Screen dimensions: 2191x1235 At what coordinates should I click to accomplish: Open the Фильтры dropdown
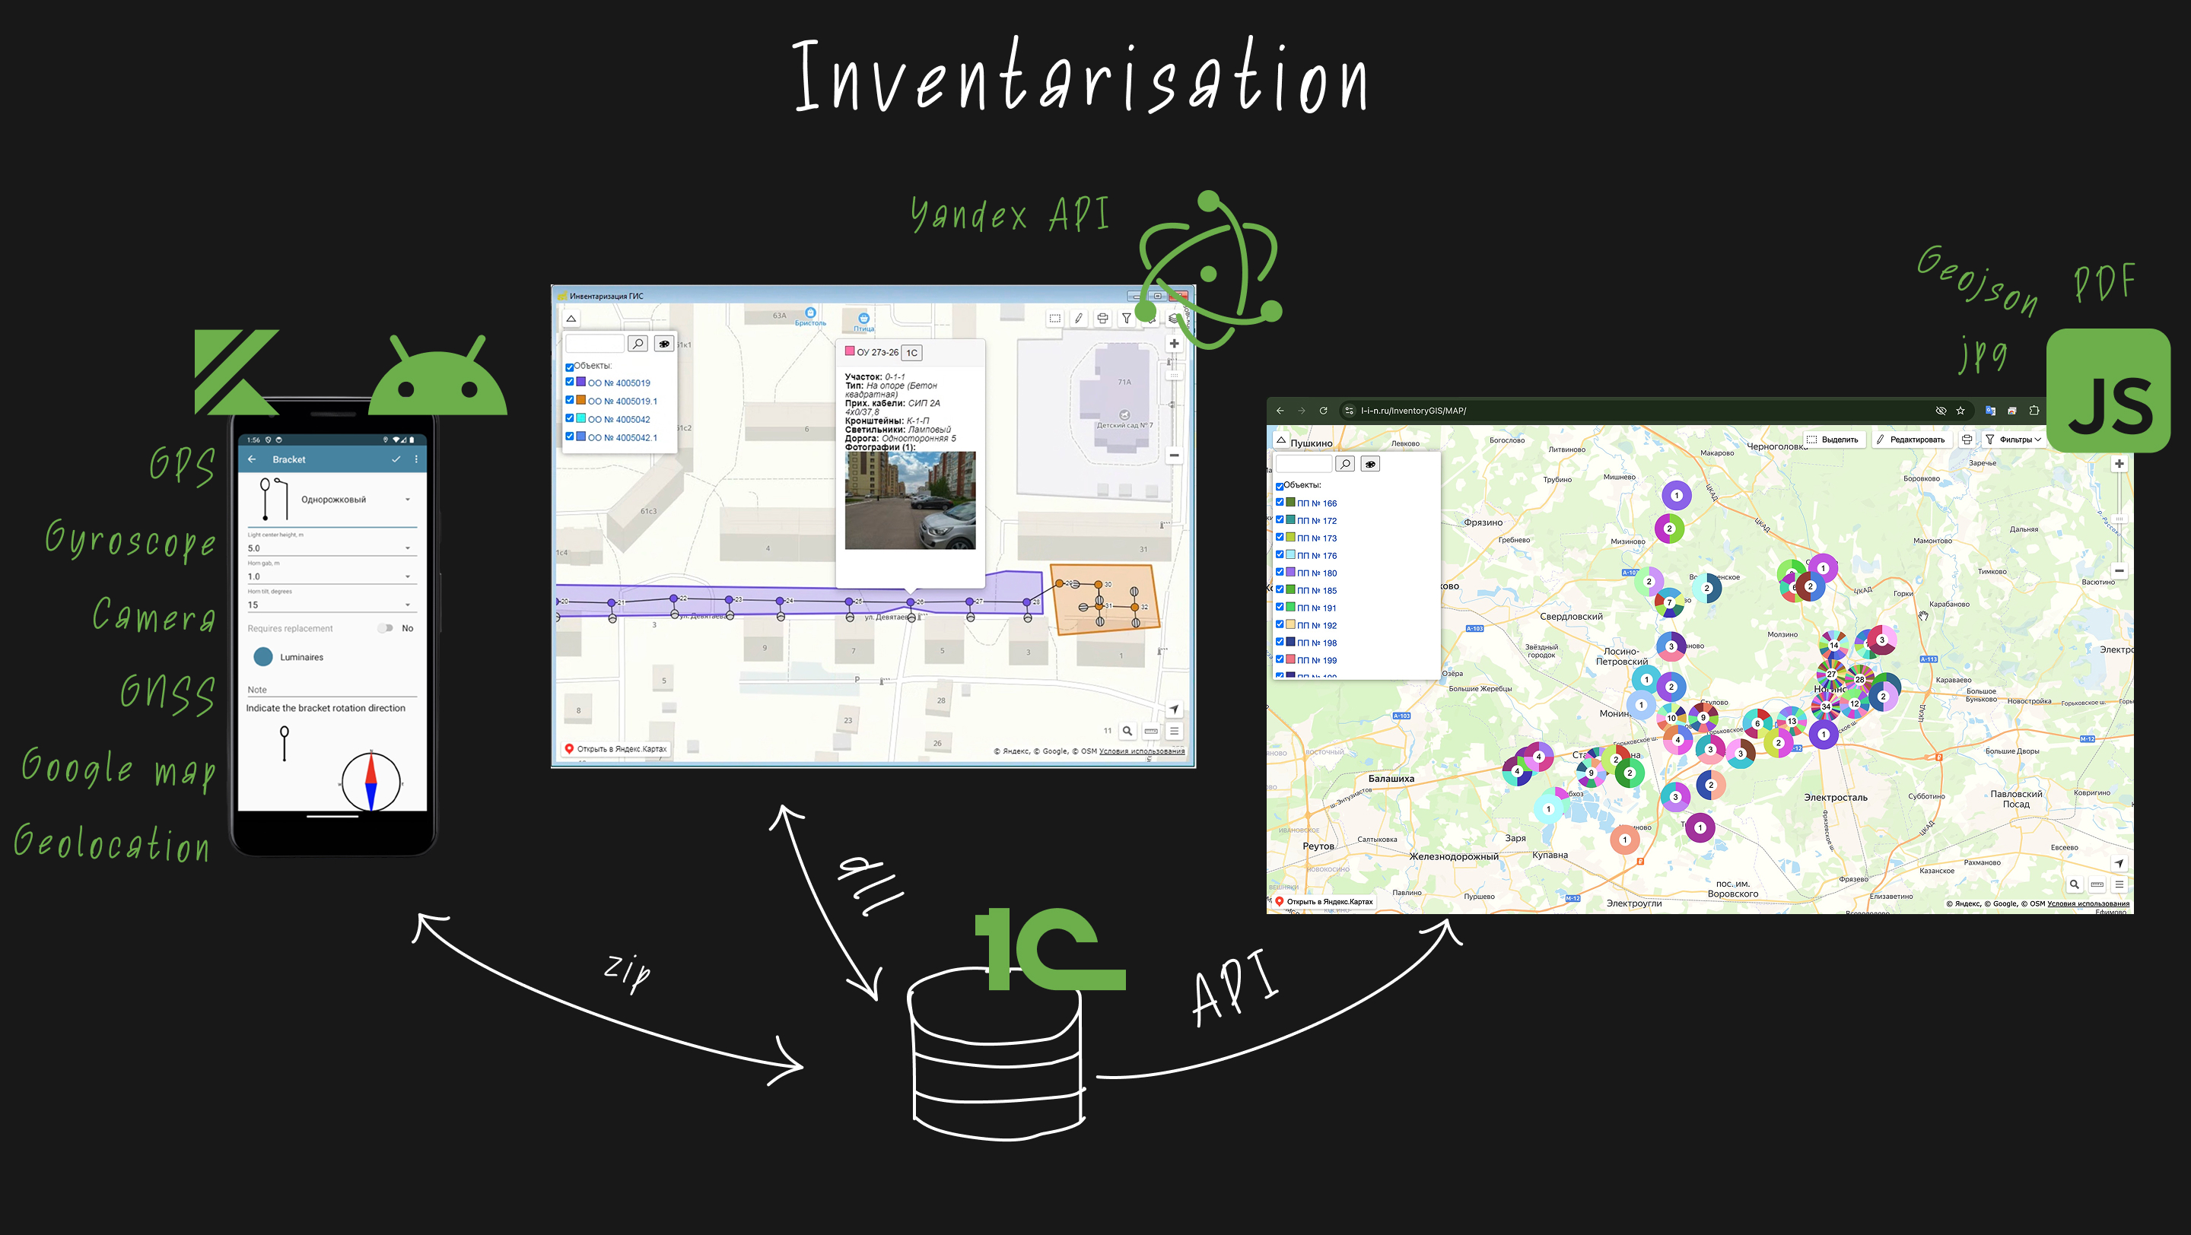[x=2013, y=440]
